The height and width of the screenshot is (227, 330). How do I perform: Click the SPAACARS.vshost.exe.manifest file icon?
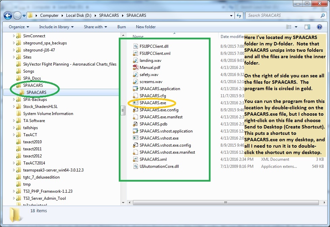click(136, 152)
